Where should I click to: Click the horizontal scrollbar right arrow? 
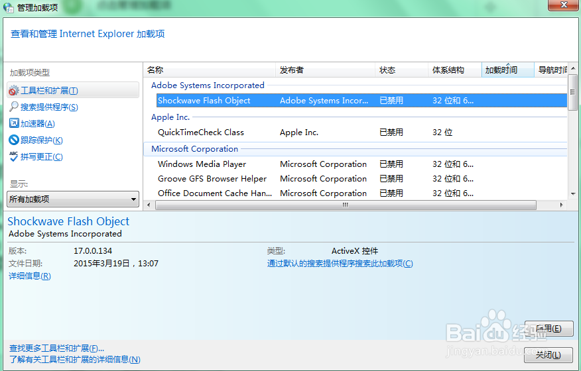[561, 205]
